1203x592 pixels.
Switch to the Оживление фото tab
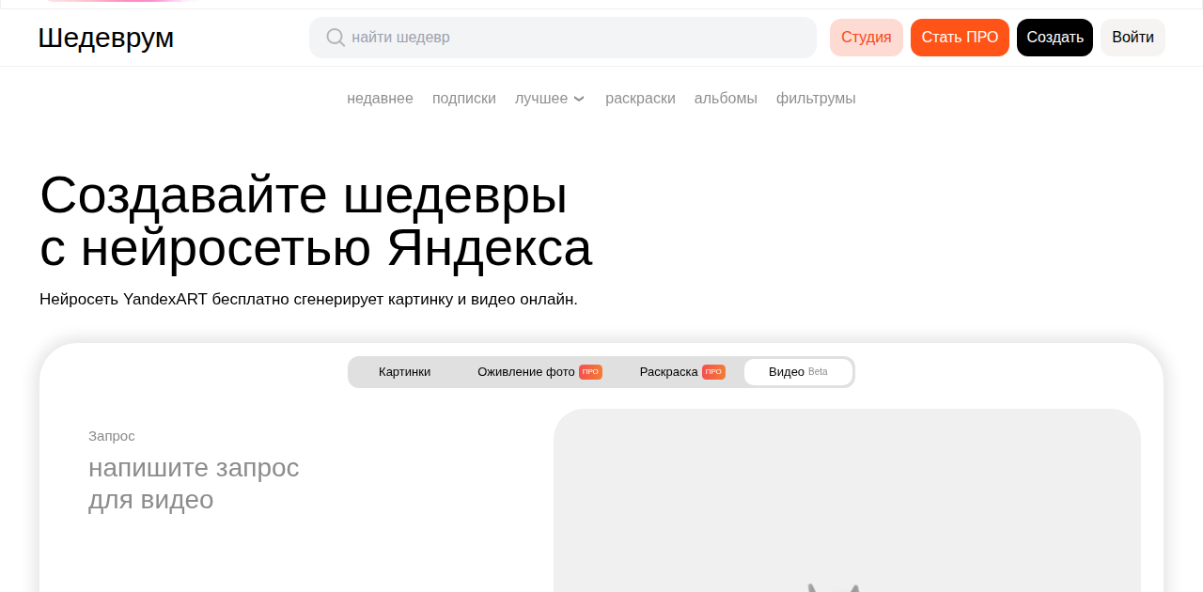click(539, 372)
